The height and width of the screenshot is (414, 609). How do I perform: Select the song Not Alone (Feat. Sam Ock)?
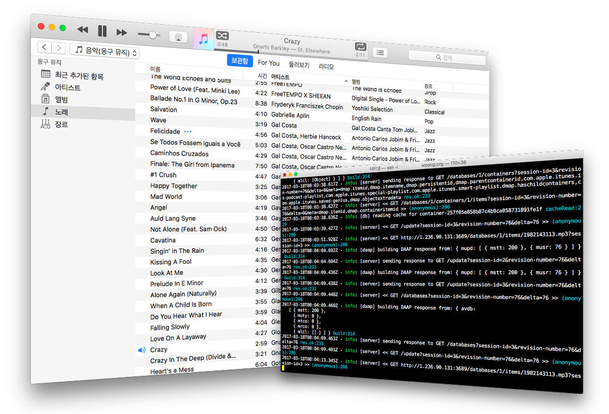(x=188, y=229)
